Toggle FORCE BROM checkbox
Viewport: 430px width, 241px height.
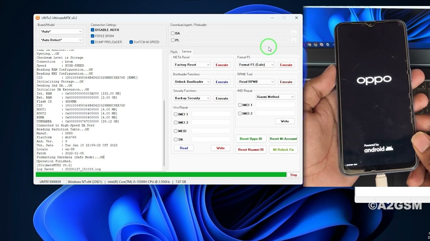(x=92, y=36)
